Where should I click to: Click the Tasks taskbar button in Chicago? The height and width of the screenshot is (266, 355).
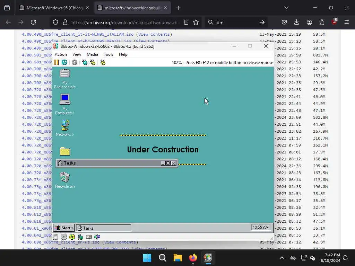click(103, 228)
